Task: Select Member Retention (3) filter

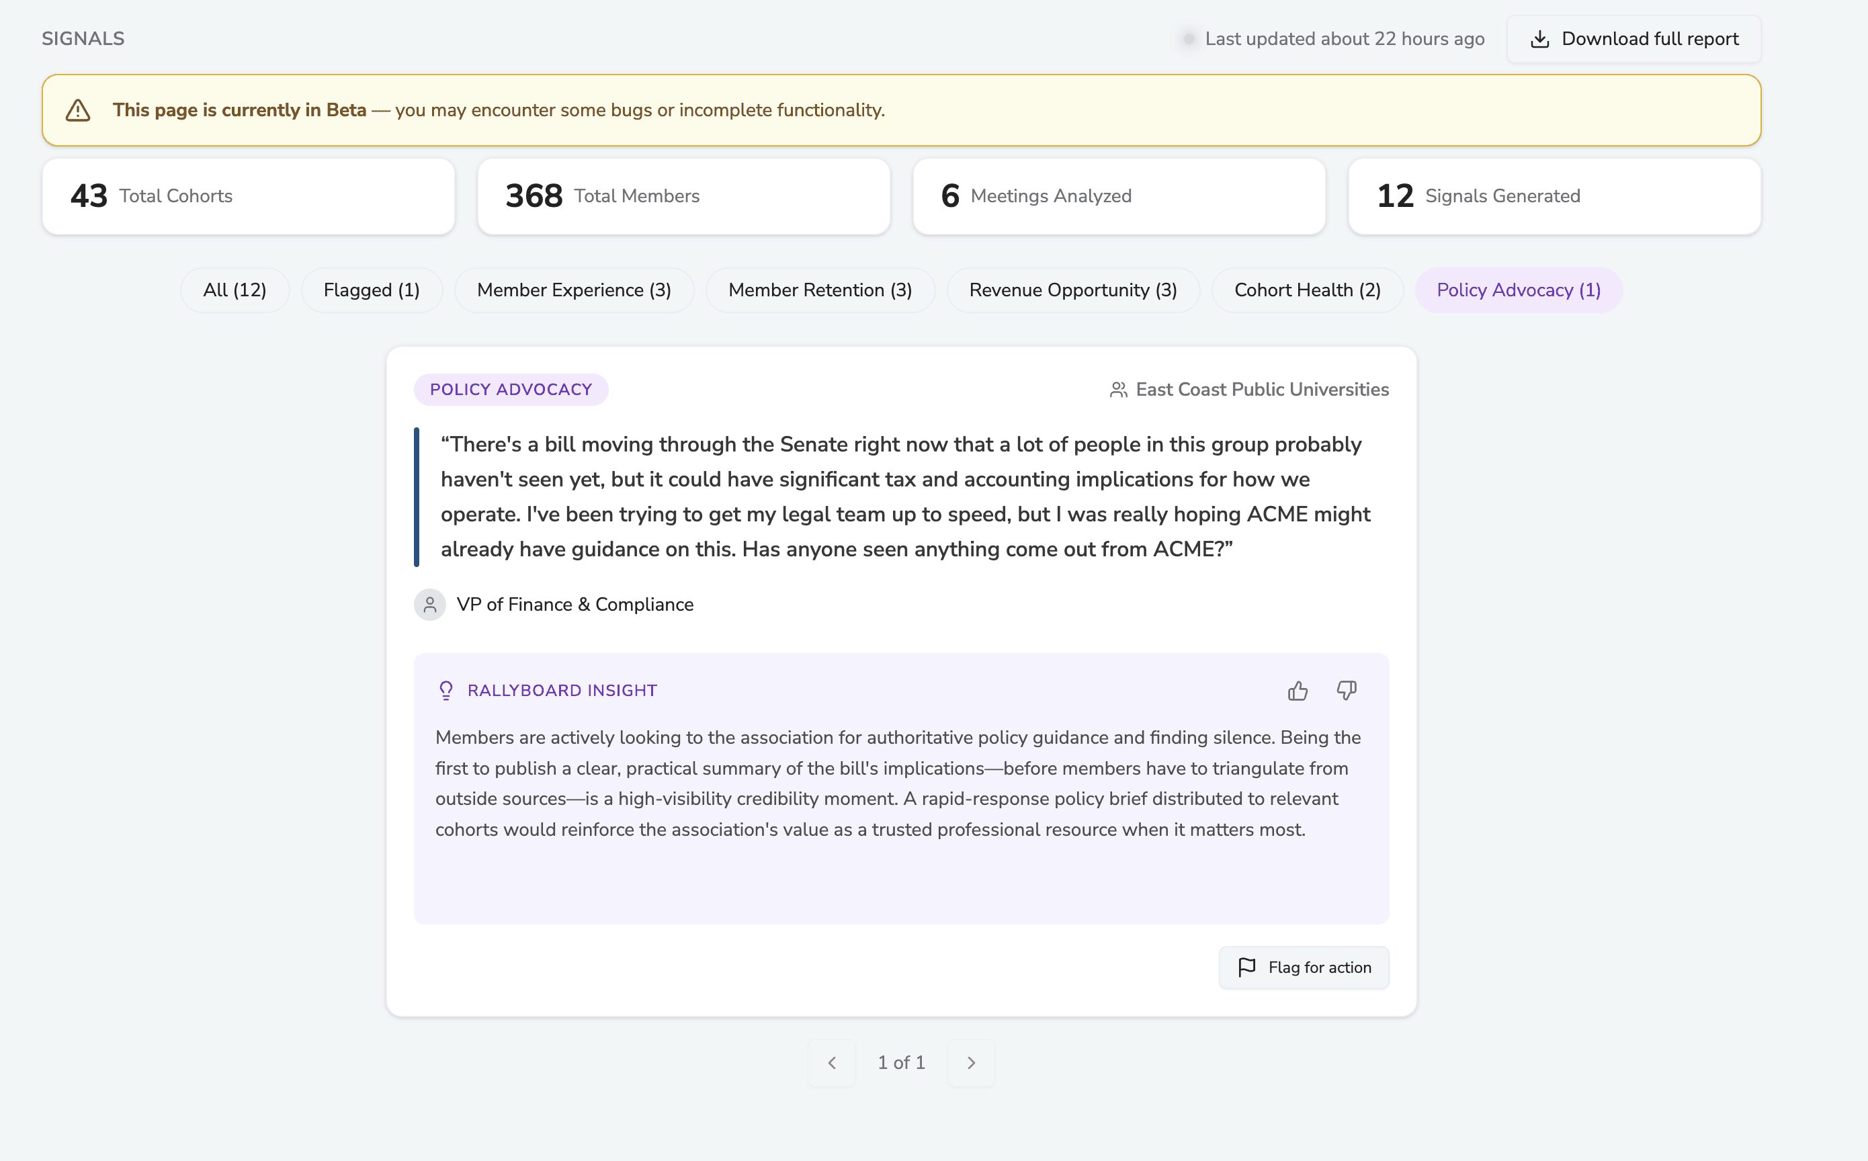Action: 820,290
